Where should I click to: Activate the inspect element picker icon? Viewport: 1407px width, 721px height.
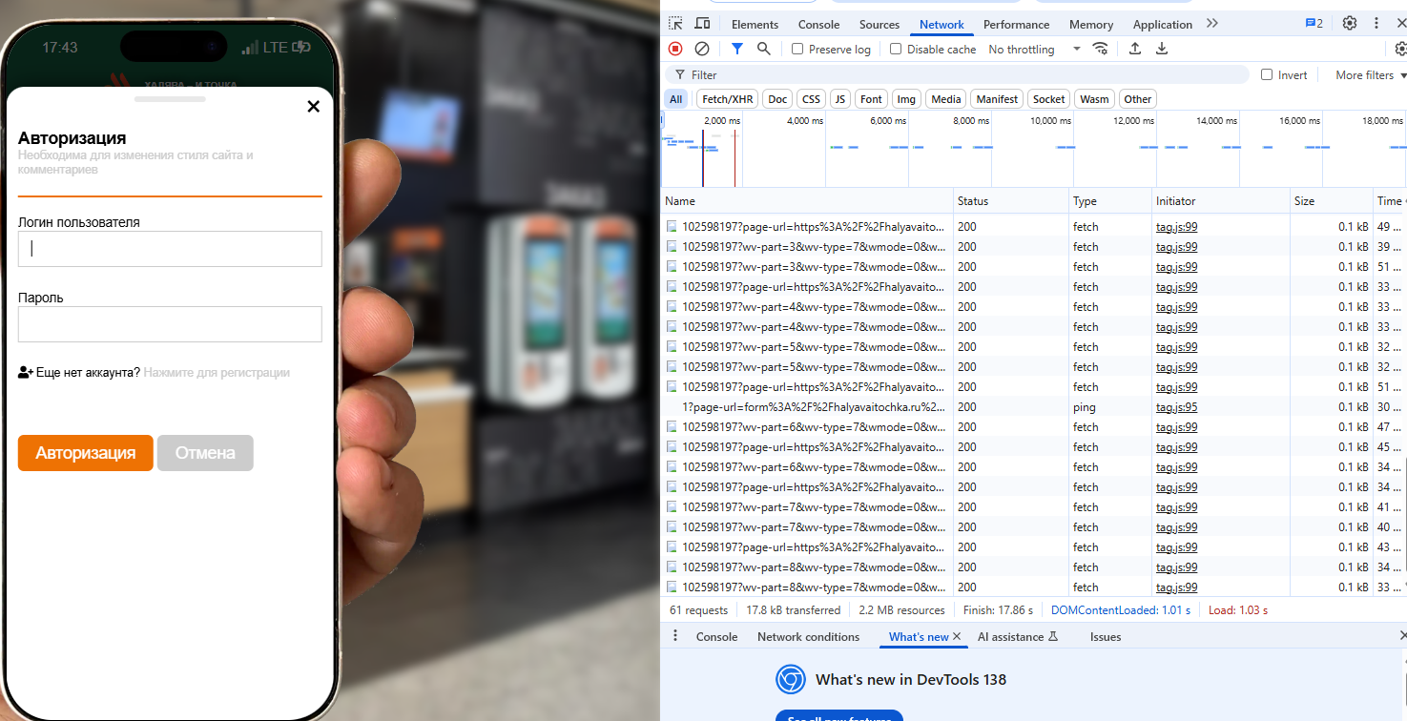tap(675, 24)
